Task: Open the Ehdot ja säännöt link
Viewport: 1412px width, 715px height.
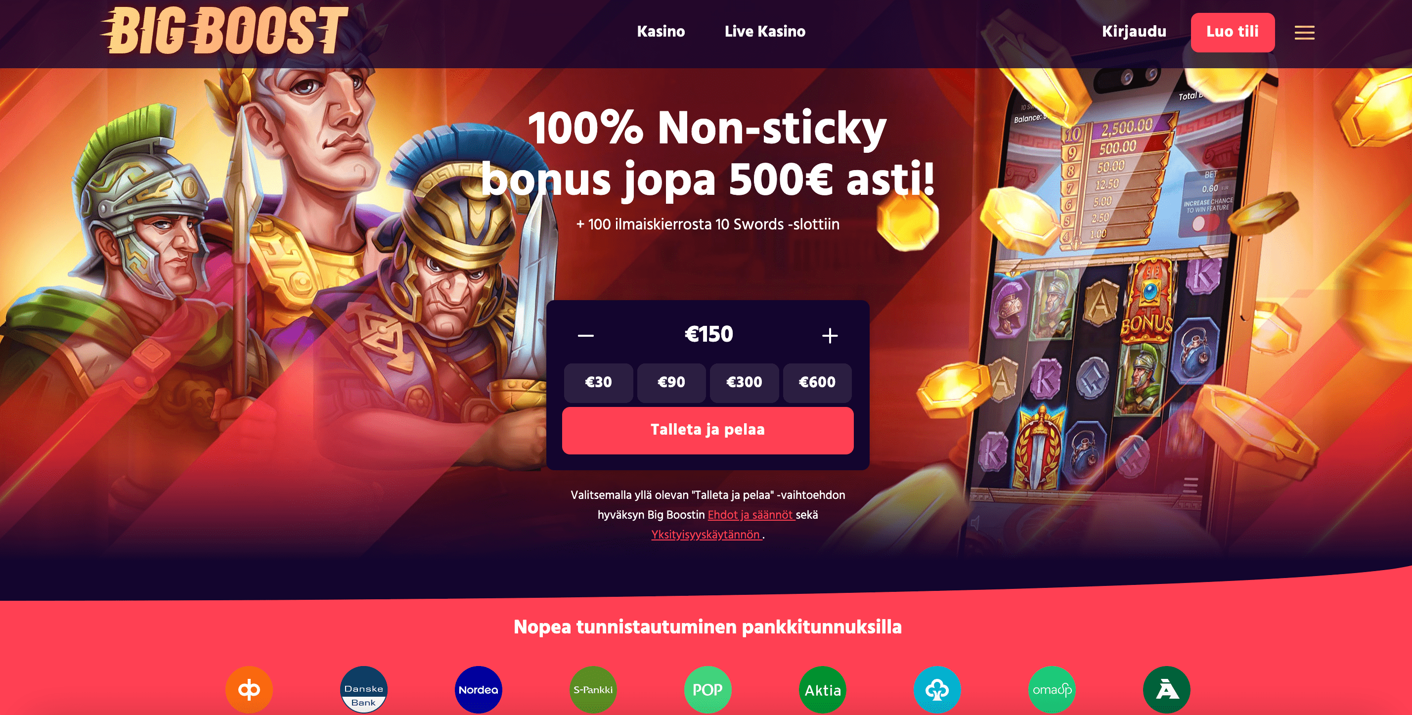Action: (751, 514)
